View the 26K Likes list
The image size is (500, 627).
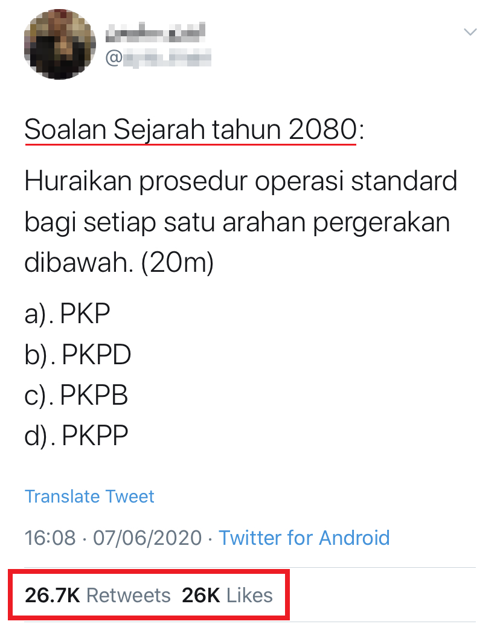(x=227, y=596)
